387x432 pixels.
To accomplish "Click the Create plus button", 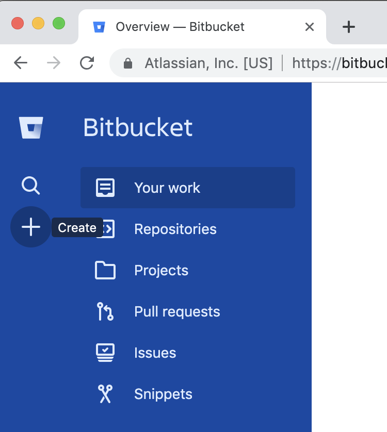I will (x=31, y=227).
